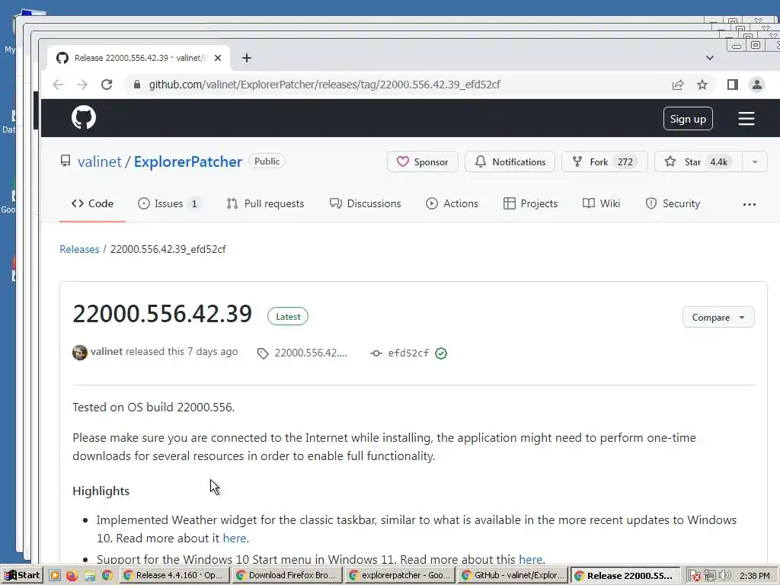Switch to explorerpatcher Google taskbar window
The height and width of the screenshot is (585, 780).
pos(401,575)
